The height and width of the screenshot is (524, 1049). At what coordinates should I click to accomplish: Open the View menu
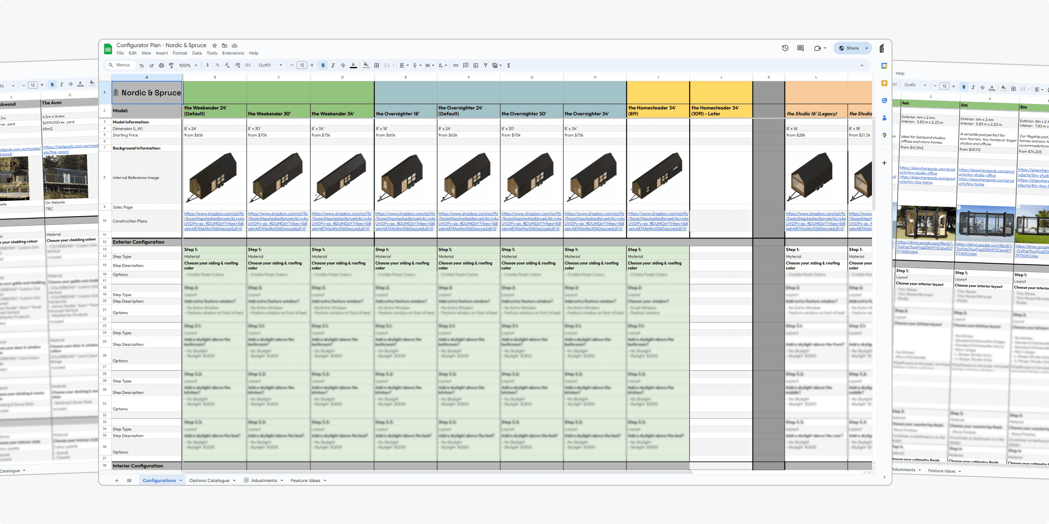click(146, 53)
